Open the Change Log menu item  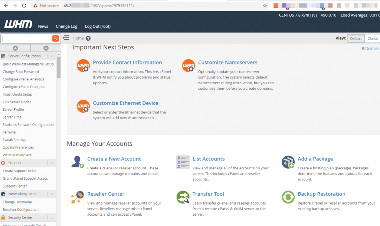click(66, 26)
